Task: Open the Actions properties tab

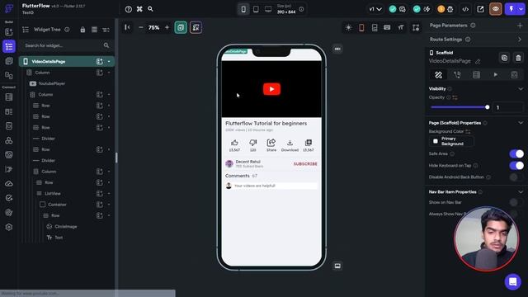Action: 457,75
